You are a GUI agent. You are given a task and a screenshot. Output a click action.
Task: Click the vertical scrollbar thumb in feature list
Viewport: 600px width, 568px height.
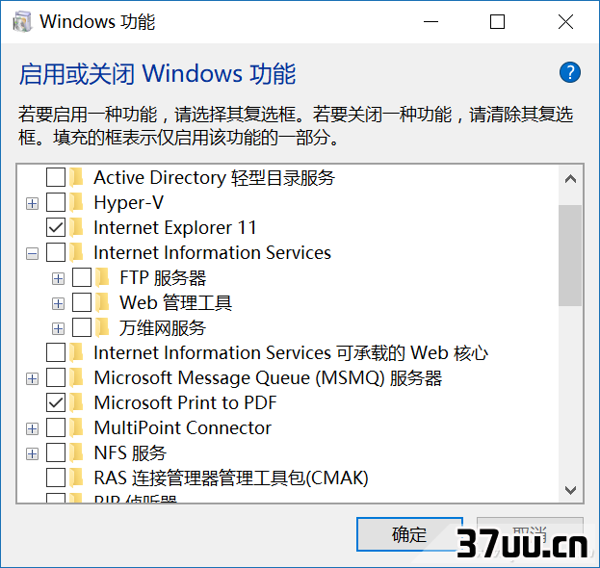point(570,255)
